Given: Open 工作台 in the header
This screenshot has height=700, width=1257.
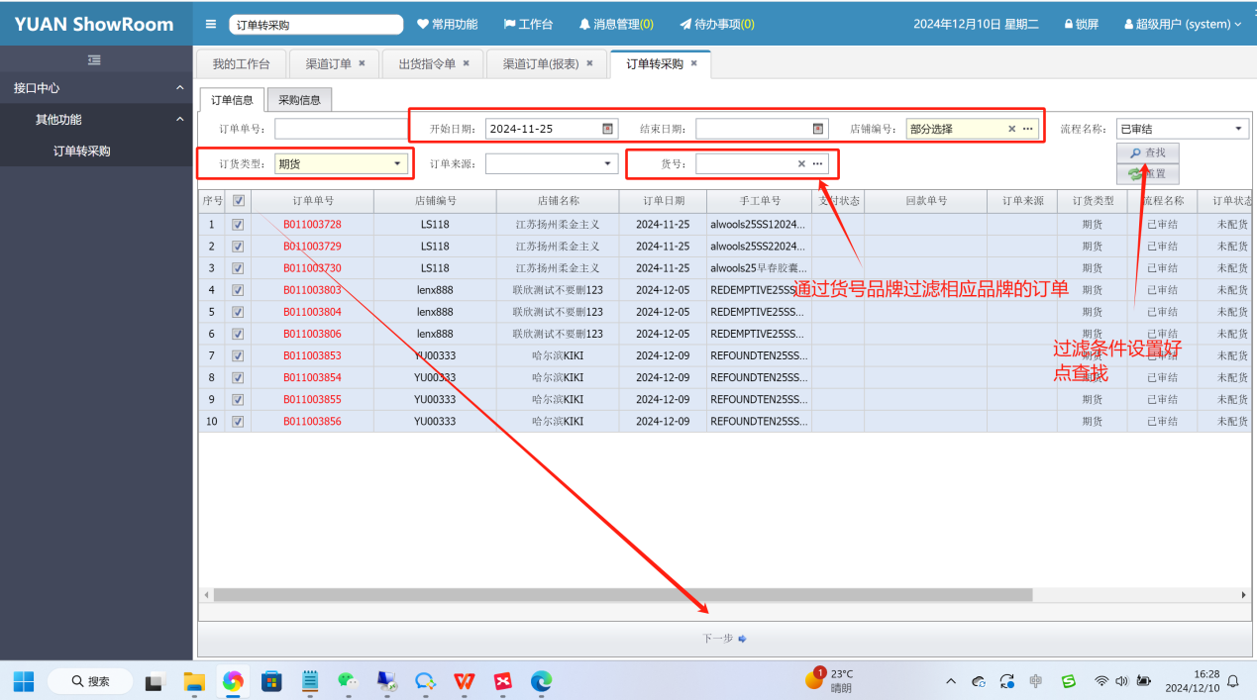Looking at the screenshot, I should [x=528, y=24].
